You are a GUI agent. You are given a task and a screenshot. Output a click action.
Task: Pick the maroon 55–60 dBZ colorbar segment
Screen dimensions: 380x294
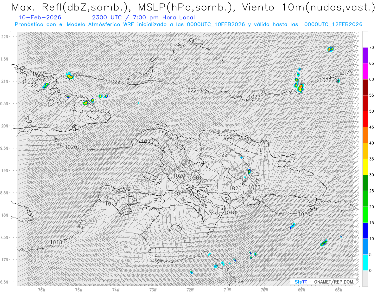[x=365, y=87]
